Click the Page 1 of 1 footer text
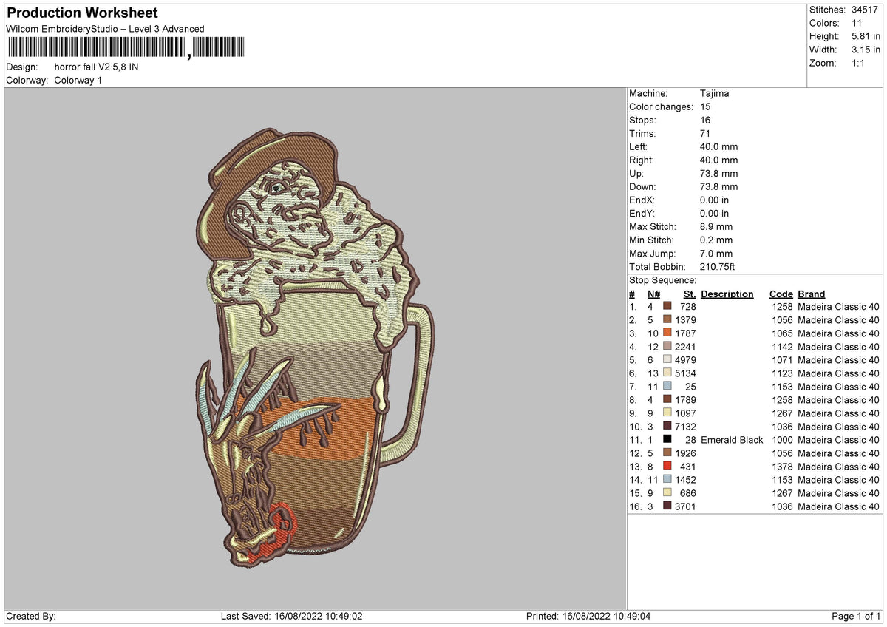This screenshot has height=627, width=887. pos(856,616)
